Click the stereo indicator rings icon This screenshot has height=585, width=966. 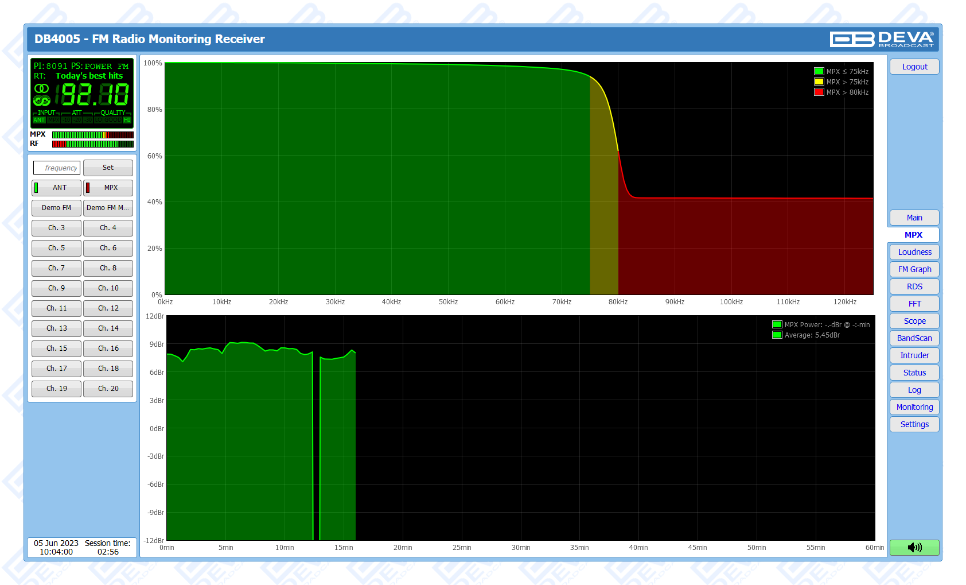coord(41,88)
